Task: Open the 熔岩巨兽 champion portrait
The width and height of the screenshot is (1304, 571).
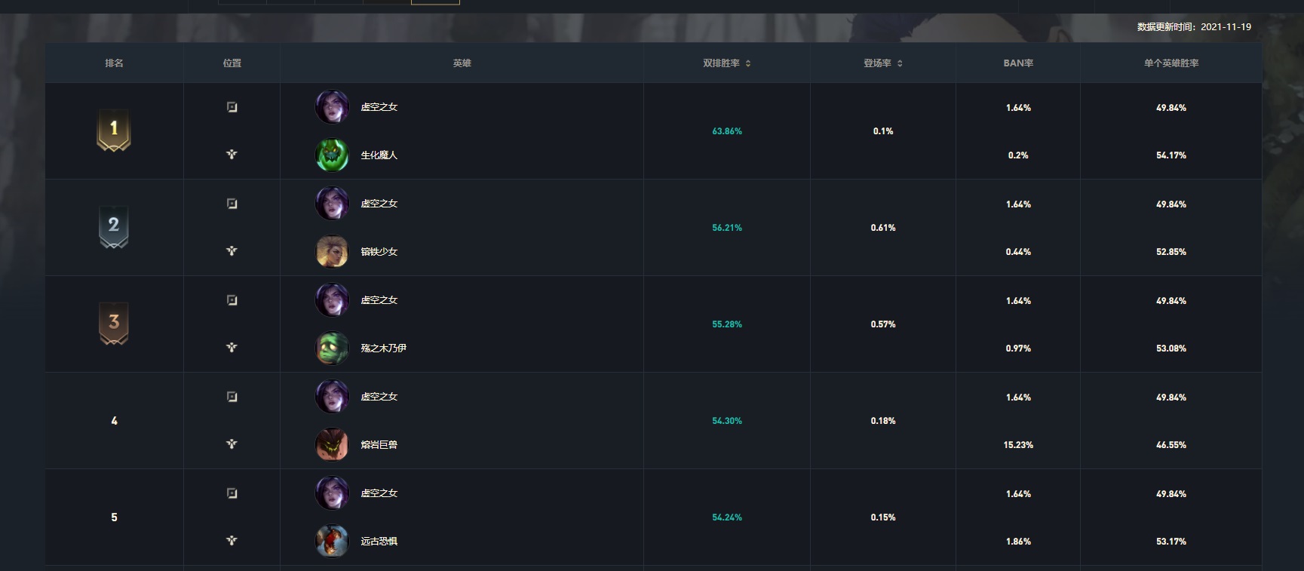Action: pyautogui.click(x=332, y=445)
